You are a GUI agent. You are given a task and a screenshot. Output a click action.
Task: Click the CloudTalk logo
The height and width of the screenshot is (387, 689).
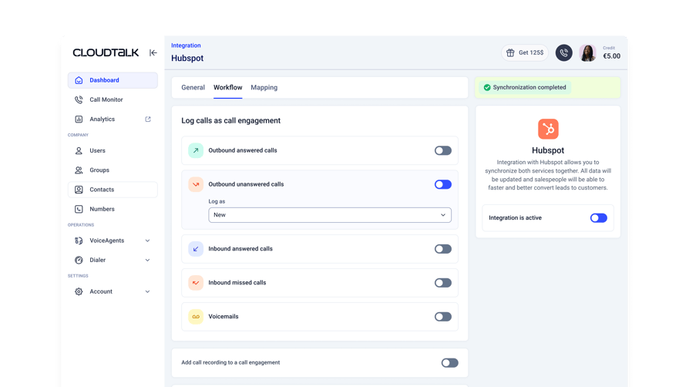106,52
